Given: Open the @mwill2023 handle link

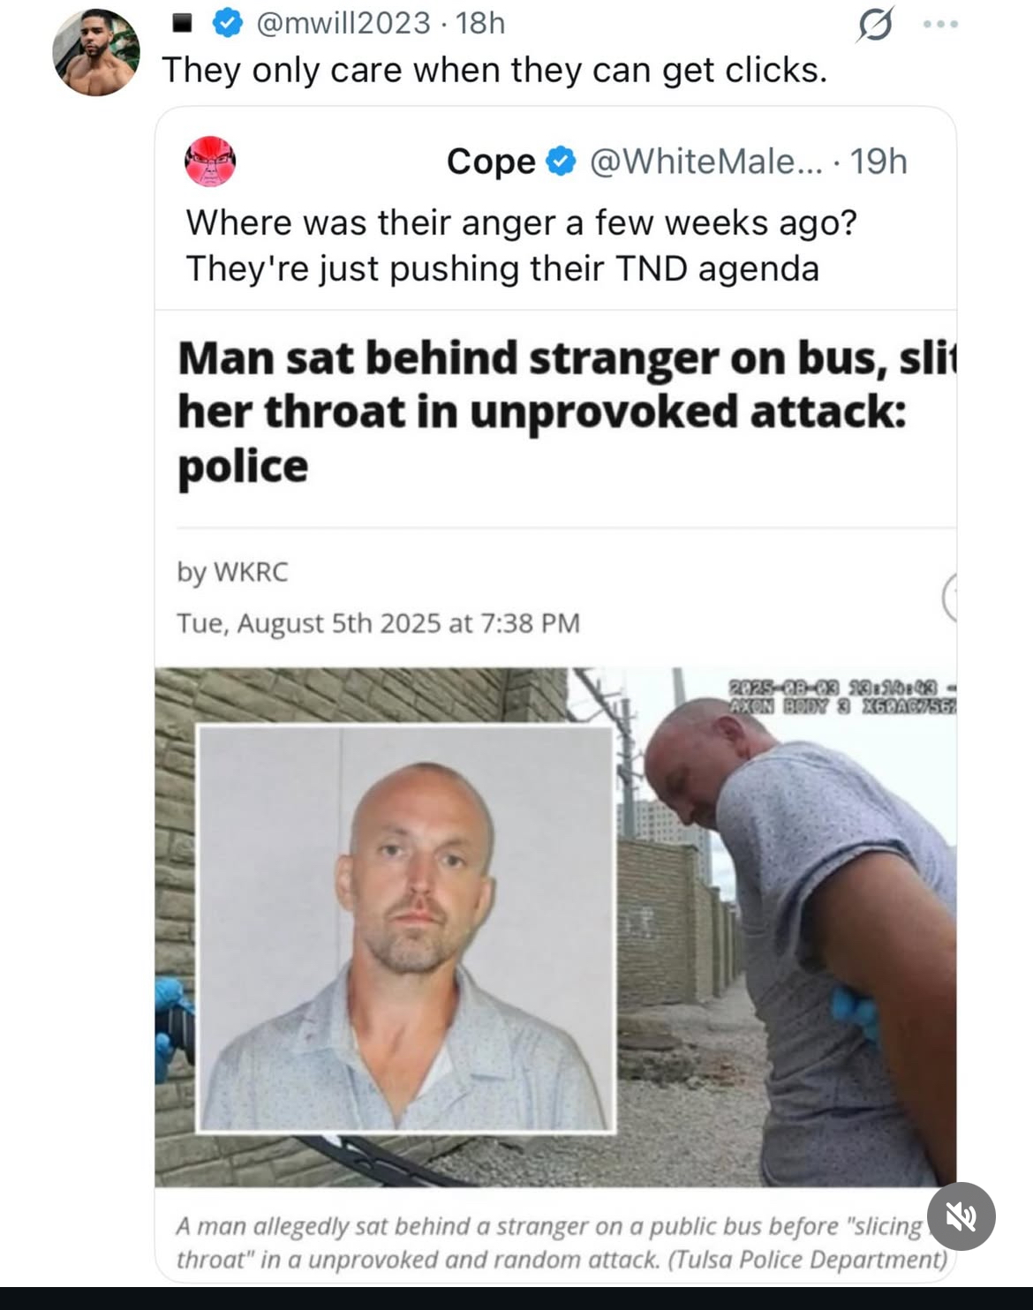Looking at the screenshot, I should point(343,24).
